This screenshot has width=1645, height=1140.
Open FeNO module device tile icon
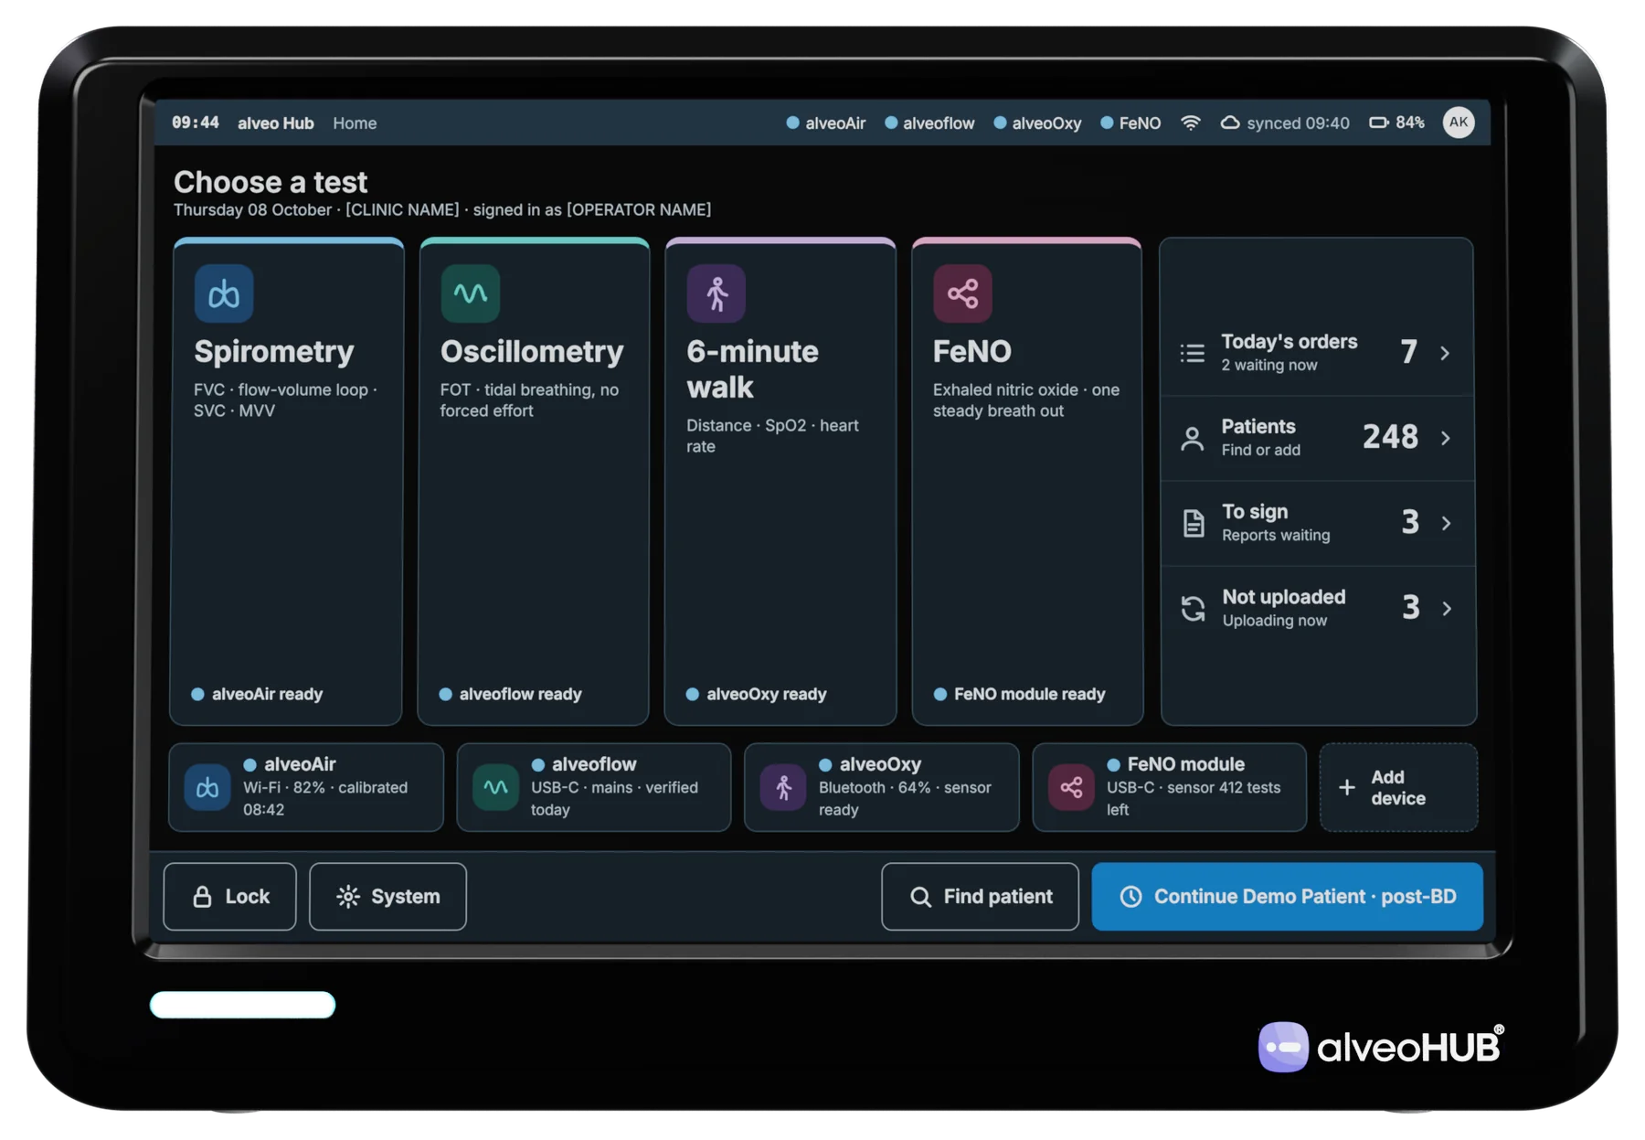click(1071, 787)
